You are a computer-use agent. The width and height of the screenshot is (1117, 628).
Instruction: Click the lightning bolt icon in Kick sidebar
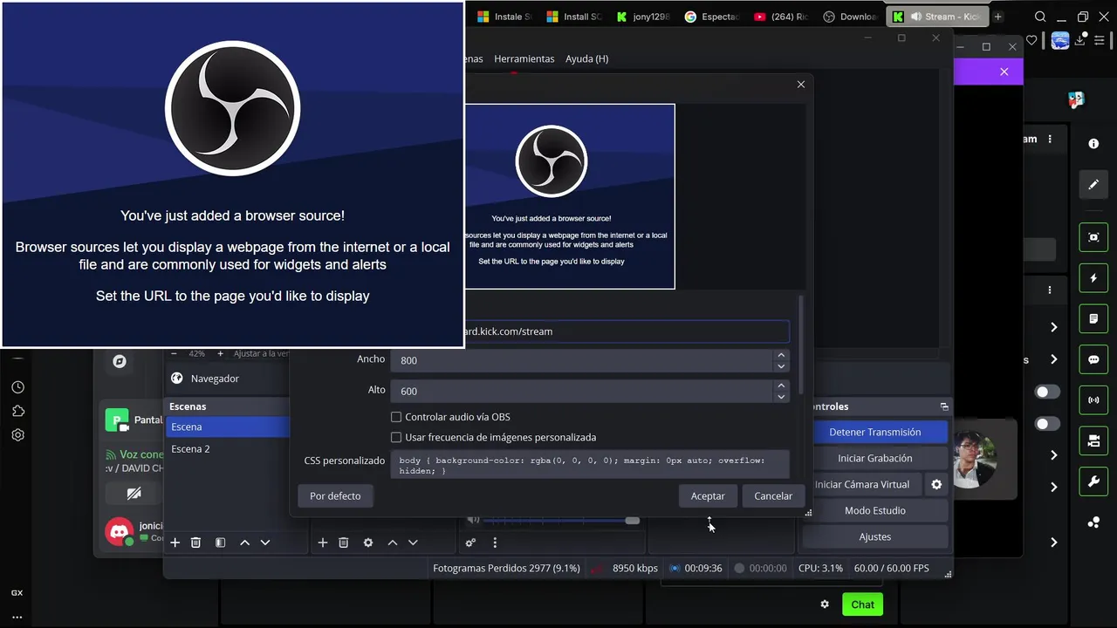coord(1093,278)
